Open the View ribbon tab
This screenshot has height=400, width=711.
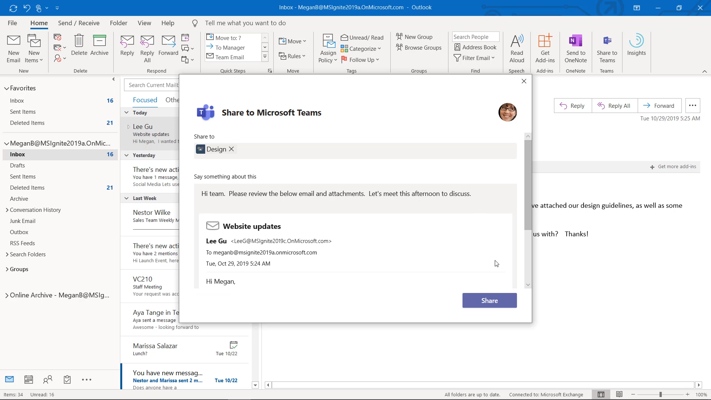144,23
